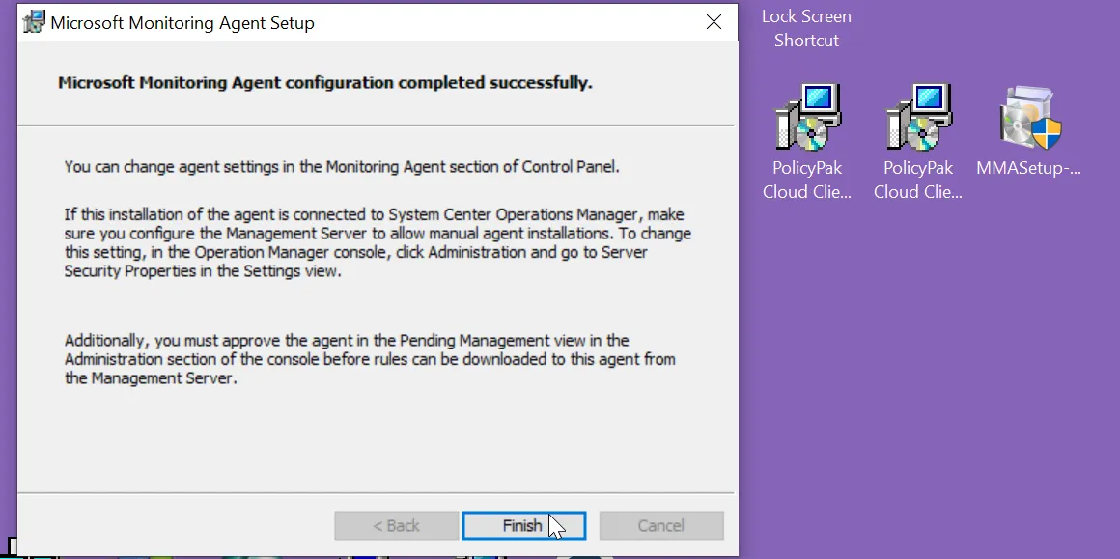1120x559 pixels.
Task: Click the Control Panel settings sentence
Action: [x=342, y=166]
